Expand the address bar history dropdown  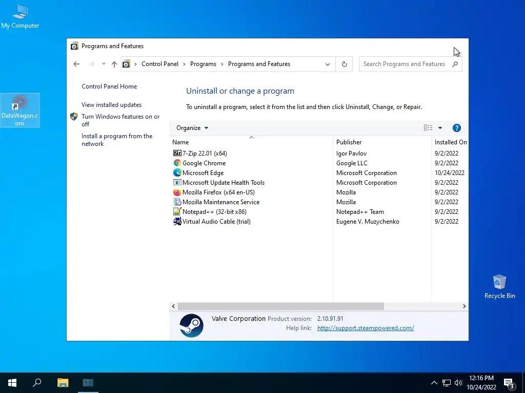click(328, 64)
